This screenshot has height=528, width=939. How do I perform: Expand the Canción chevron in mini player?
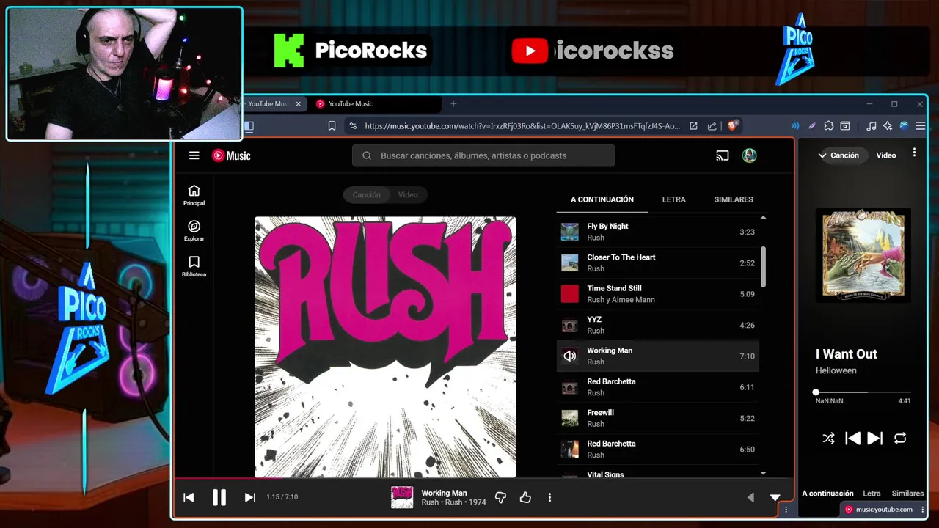point(822,155)
